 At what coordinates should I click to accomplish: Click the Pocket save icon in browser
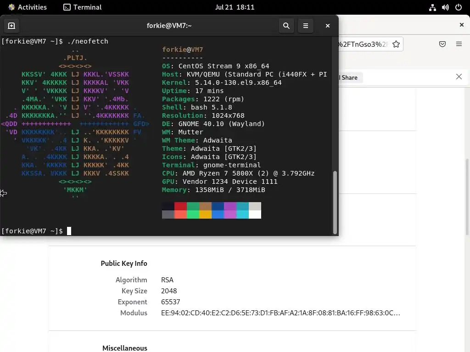[442, 44]
